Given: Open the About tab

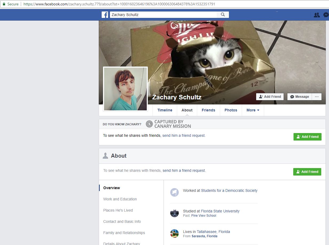Looking at the screenshot, I should [x=187, y=110].
